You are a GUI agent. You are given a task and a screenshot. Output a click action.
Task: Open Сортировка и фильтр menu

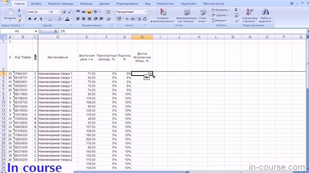coord(250,15)
